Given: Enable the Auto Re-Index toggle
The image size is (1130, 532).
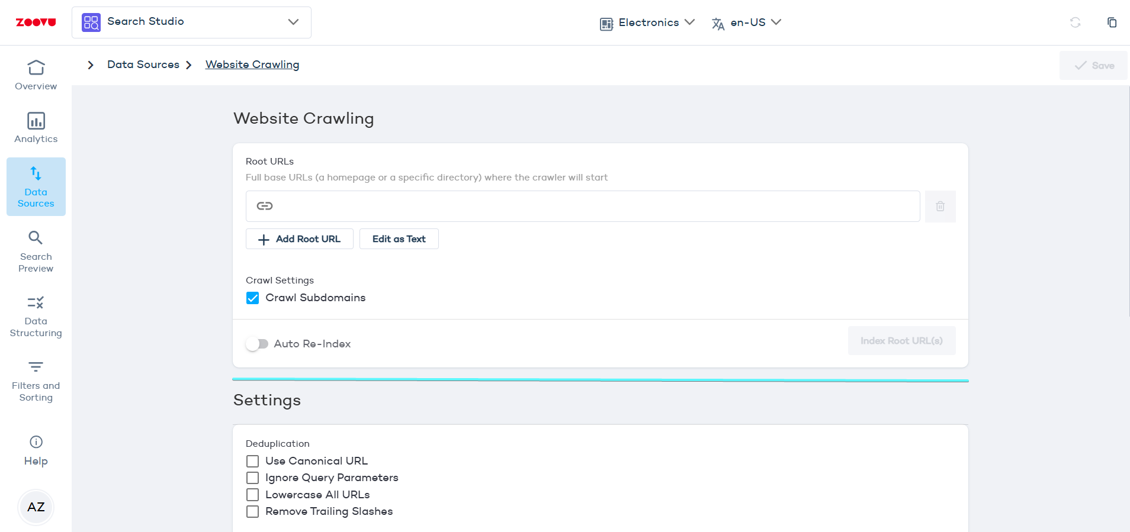Looking at the screenshot, I should tap(258, 344).
